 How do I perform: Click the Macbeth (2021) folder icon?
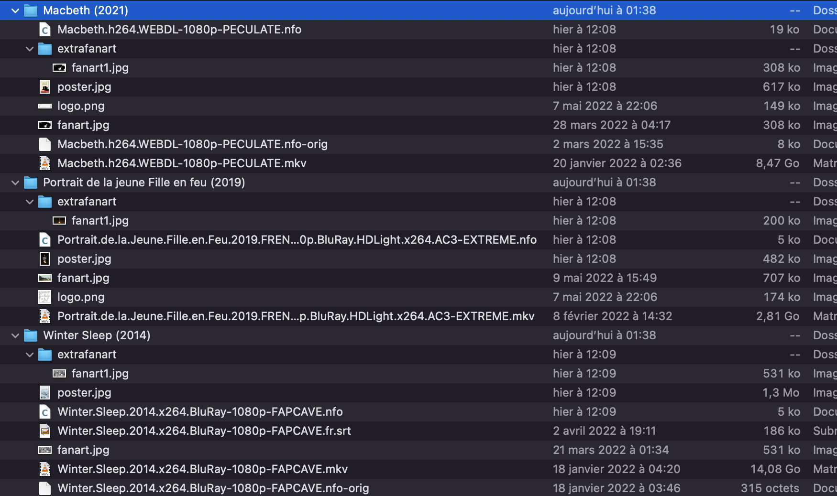tap(31, 11)
